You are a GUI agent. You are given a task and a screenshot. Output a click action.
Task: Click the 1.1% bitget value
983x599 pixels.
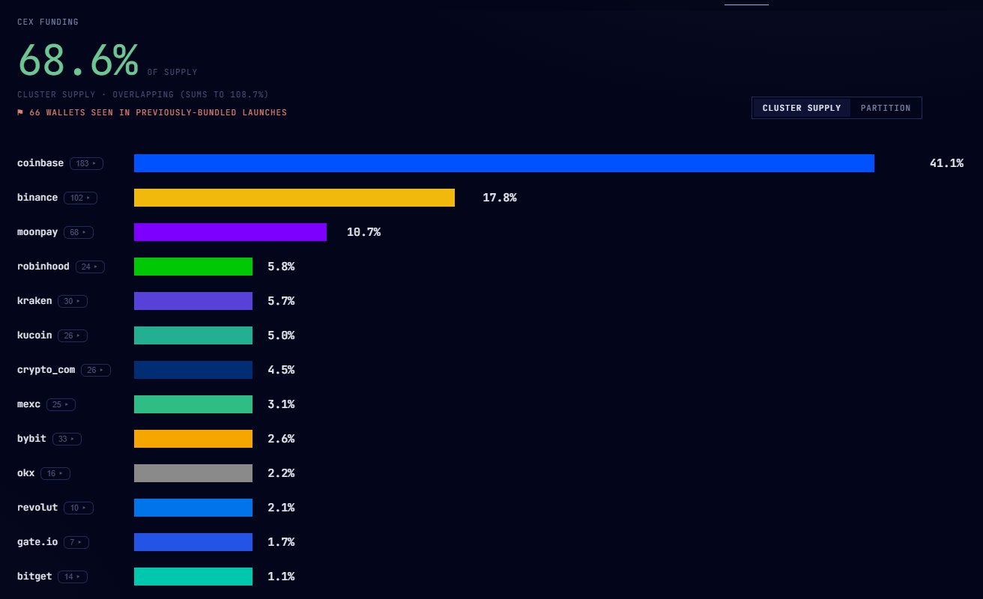281,577
